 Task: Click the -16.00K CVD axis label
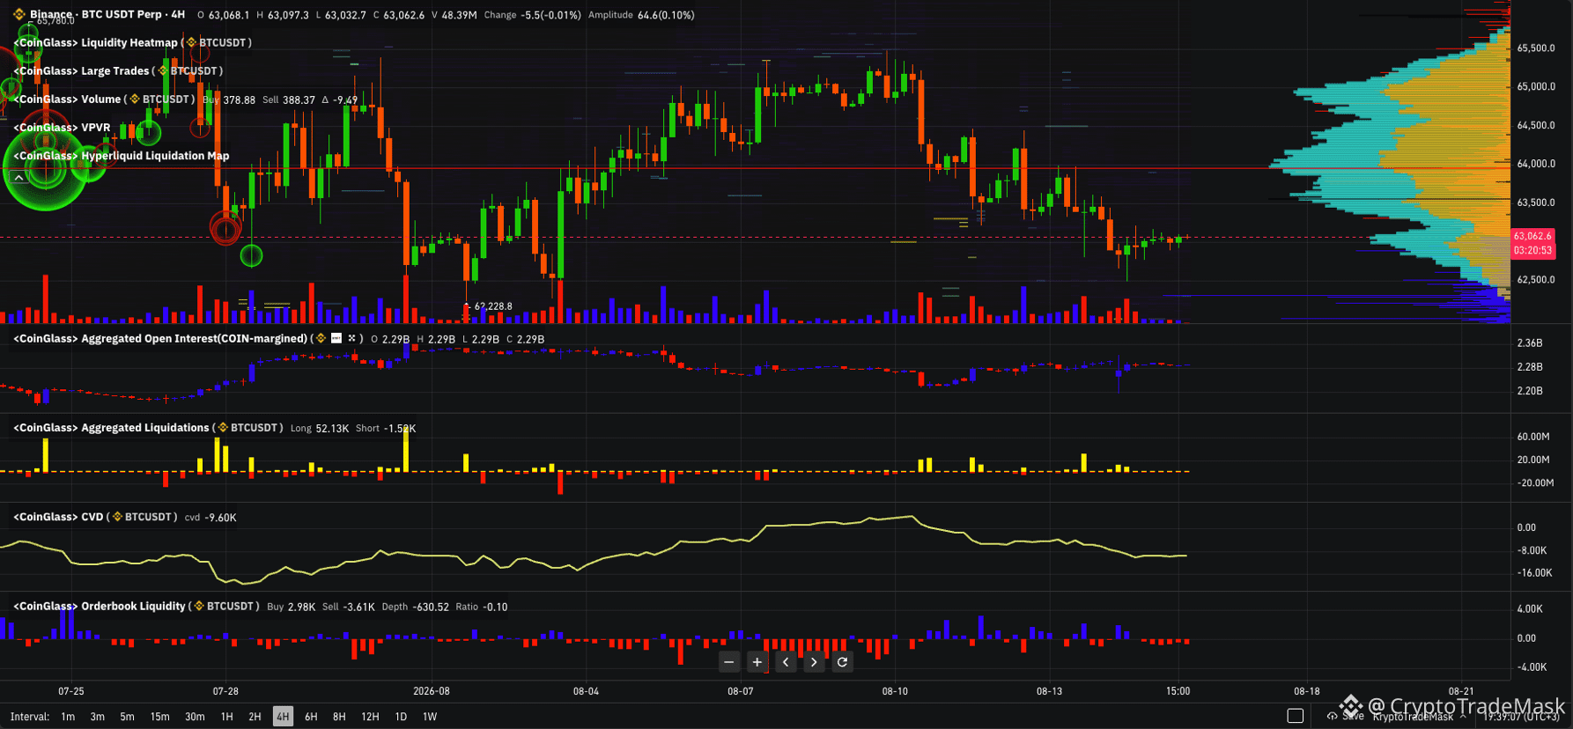(1534, 573)
